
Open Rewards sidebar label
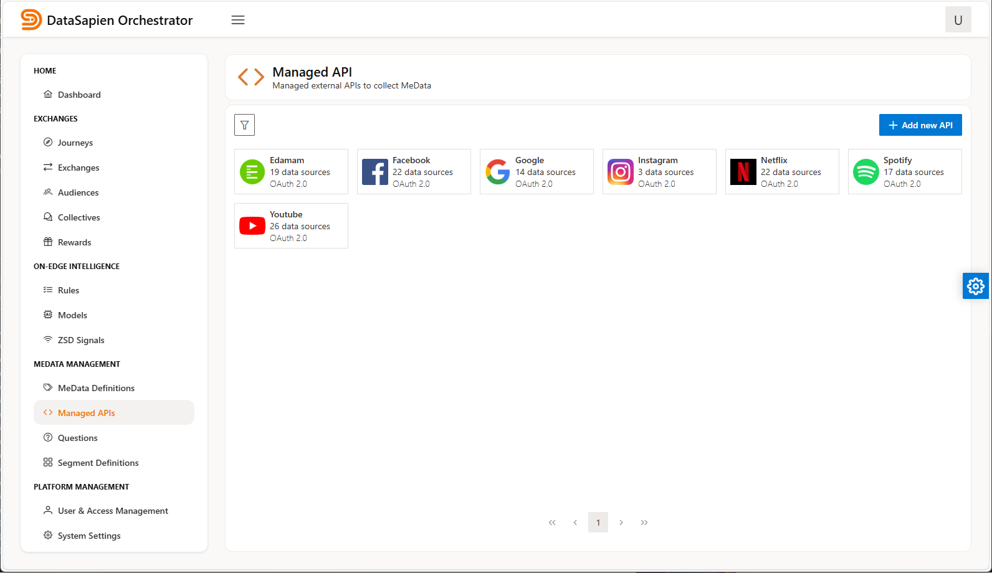click(x=75, y=242)
